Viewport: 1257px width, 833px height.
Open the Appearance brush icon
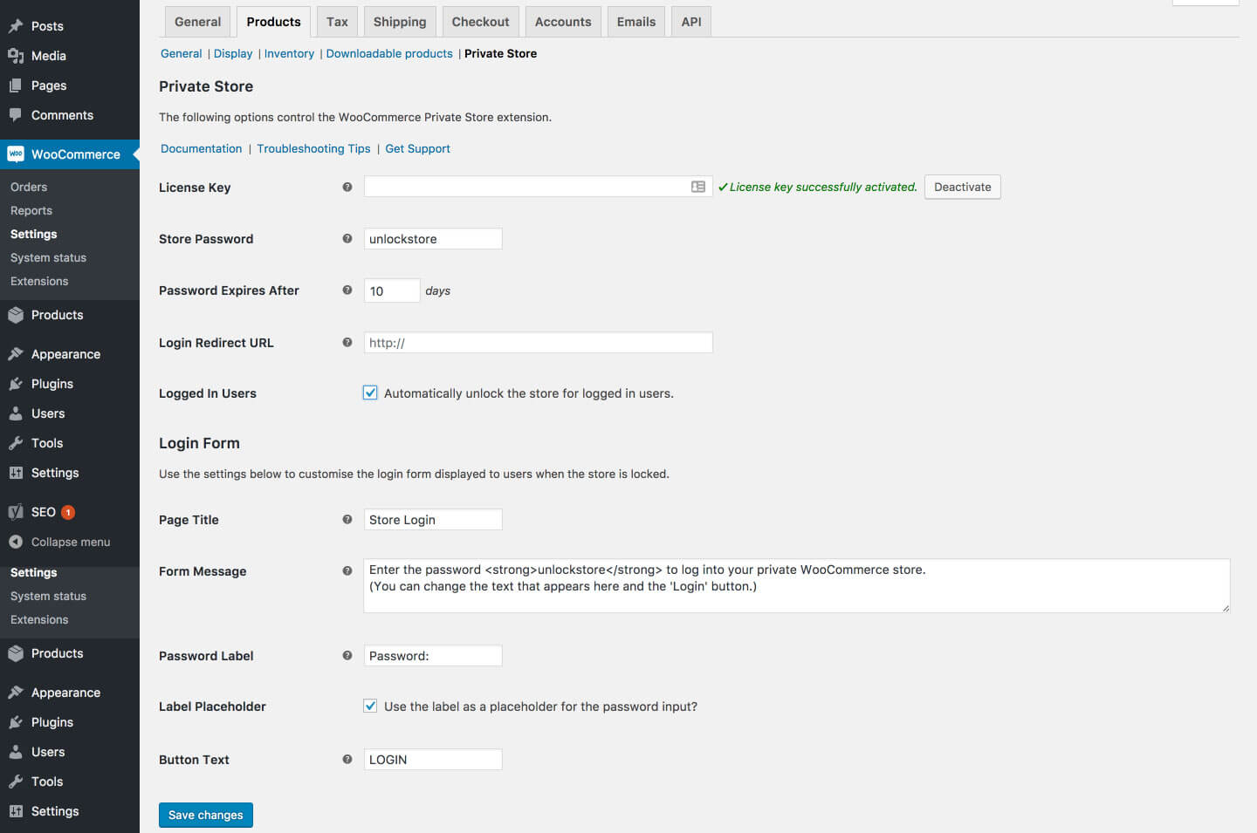(x=16, y=353)
